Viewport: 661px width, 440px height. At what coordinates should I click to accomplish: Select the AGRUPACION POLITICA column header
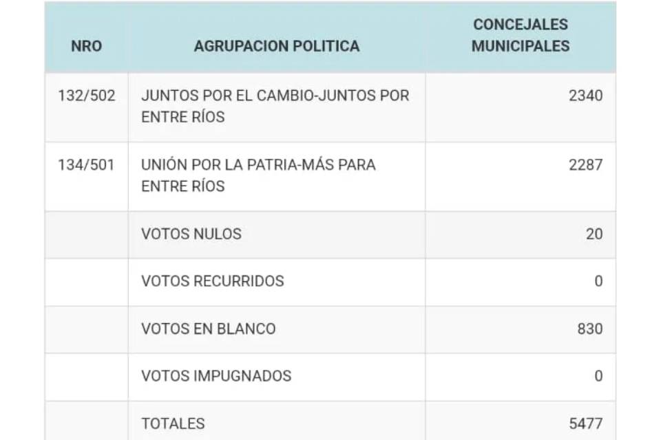click(x=277, y=46)
